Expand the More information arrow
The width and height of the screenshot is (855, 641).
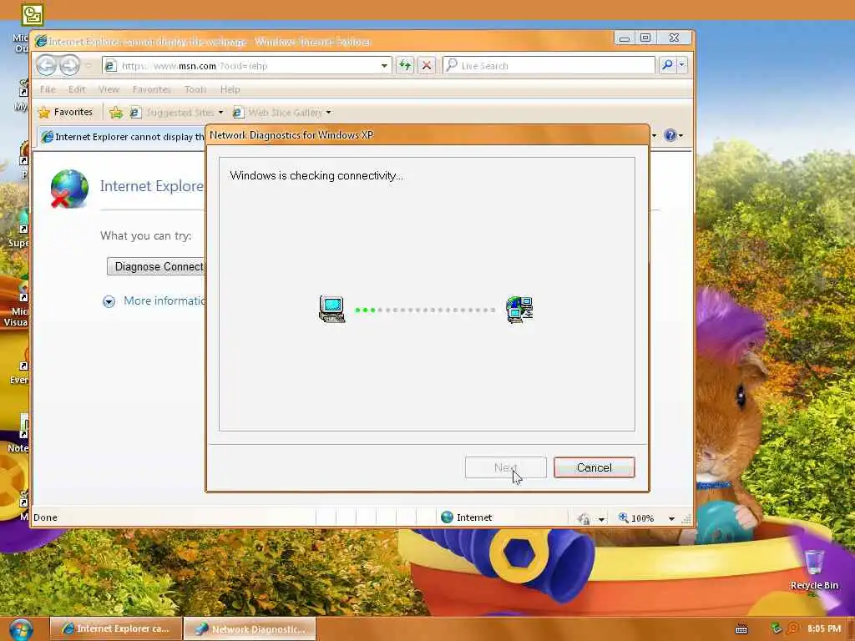(x=109, y=301)
